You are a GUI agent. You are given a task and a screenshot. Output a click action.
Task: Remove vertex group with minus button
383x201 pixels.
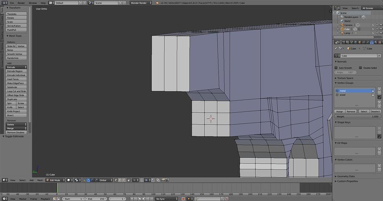[379, 93]
